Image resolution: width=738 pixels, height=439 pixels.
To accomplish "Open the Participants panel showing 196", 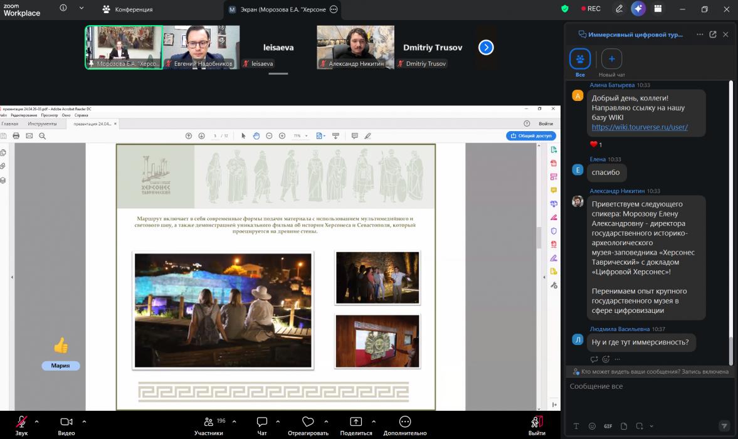I will [x=209, y=426].
